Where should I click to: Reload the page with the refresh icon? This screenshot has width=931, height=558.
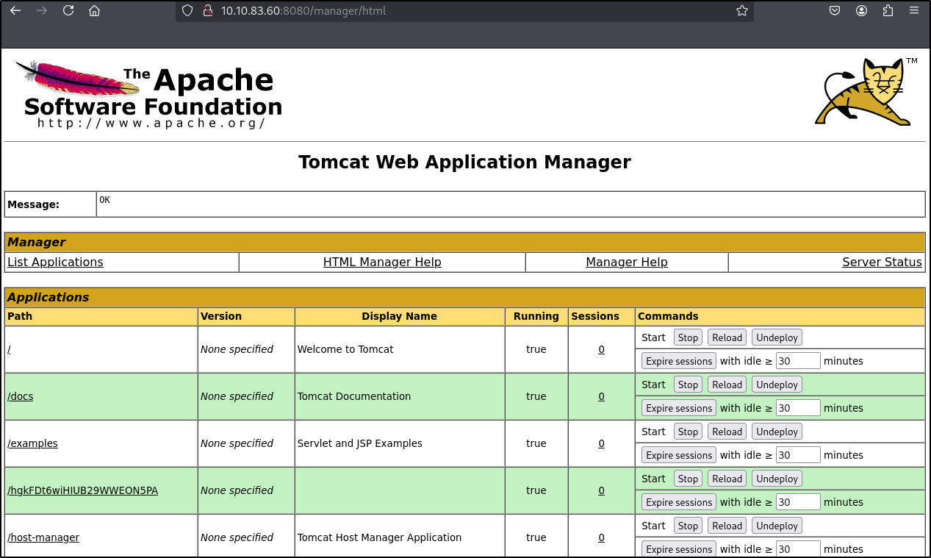[68, 11]
